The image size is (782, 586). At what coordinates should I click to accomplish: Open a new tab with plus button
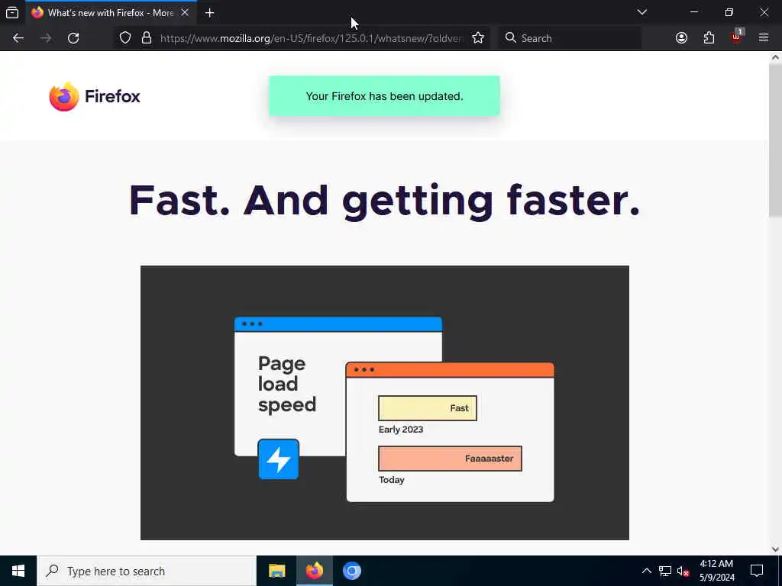(x=210, y=13)
